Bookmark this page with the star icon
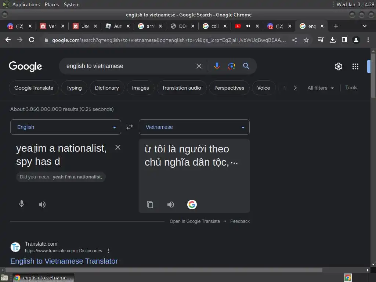 tap(306, 40)
